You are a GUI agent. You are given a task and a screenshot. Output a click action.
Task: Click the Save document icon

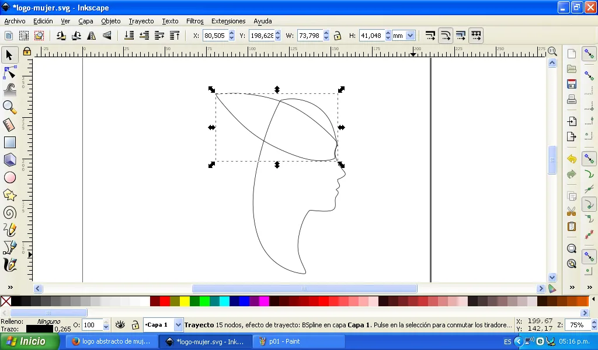click(x=571, y=84)
